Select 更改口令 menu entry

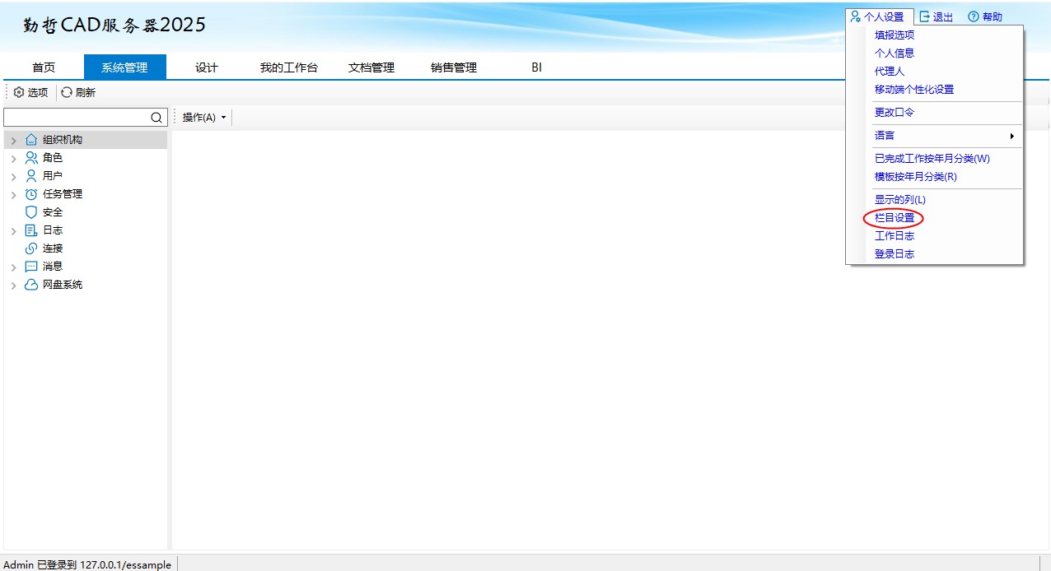coord(895,113)
